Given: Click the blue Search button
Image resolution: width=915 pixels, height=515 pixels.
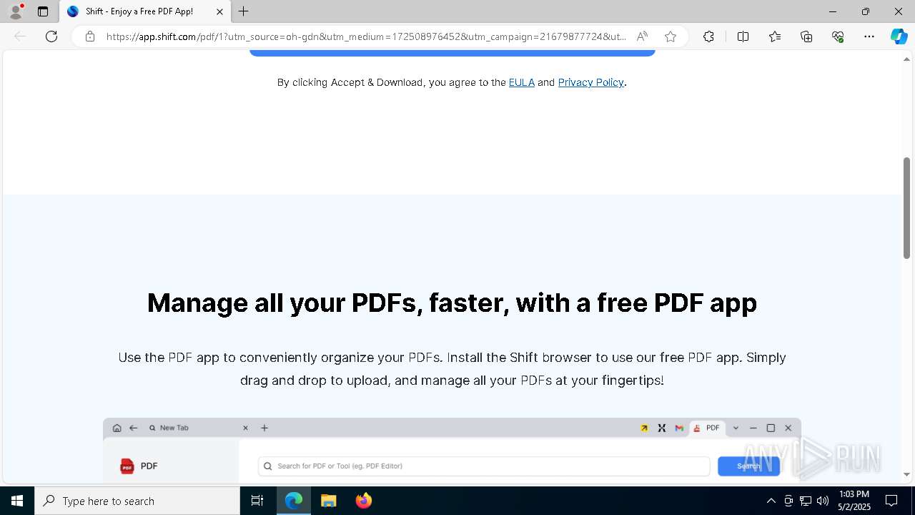Looking at the screenshot, I should (748, 466).
